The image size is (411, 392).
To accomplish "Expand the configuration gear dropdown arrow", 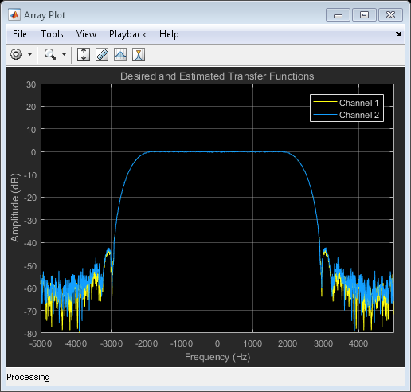I will (29, 54).
